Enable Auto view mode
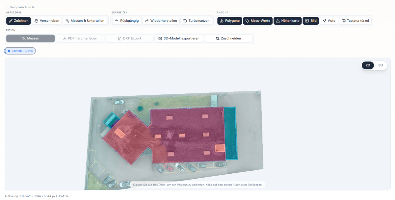Image resolution: width=395 pixels, height=200 pixels. coord(329,21)
